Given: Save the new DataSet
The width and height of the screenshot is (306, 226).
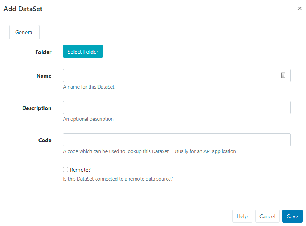Looking at the screenshot, I should 292,216.
